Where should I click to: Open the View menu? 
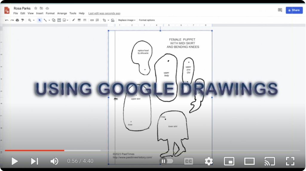pyautogui.click(x=30, y=13)
